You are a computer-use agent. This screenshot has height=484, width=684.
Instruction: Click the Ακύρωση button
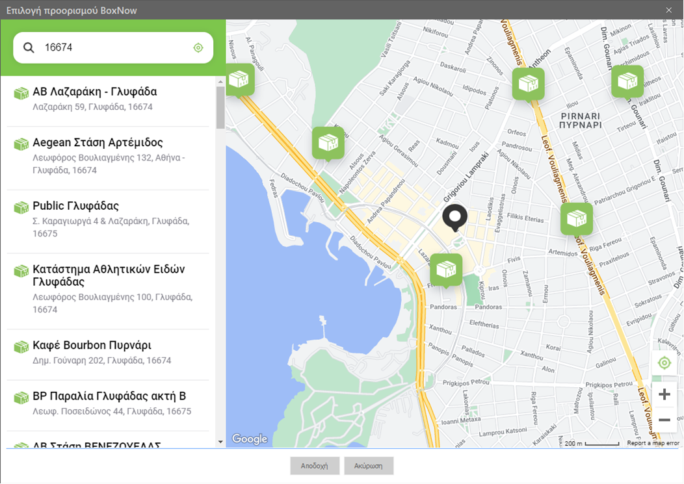(369, 466)
